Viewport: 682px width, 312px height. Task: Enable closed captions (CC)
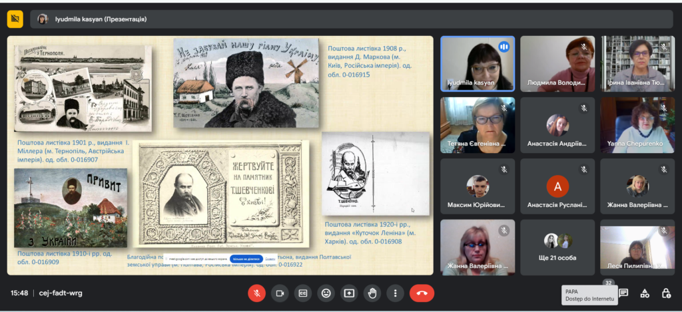click(302, 293)
